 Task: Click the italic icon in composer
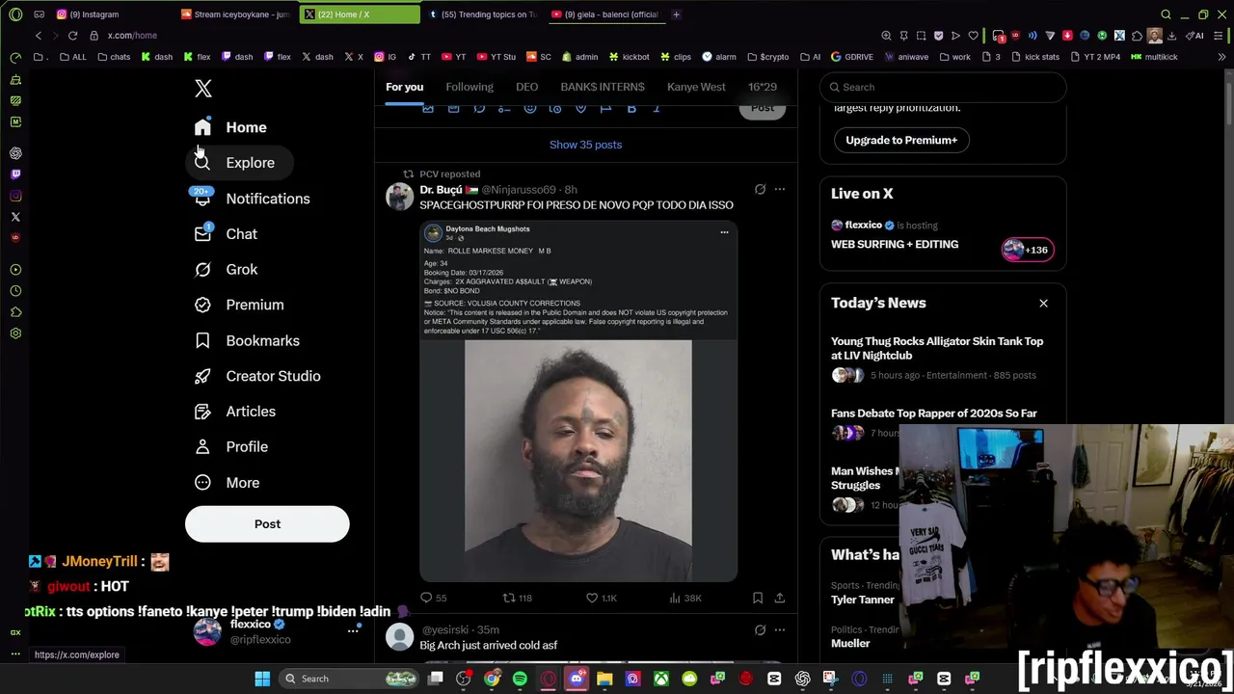click(x=657, y=109)
